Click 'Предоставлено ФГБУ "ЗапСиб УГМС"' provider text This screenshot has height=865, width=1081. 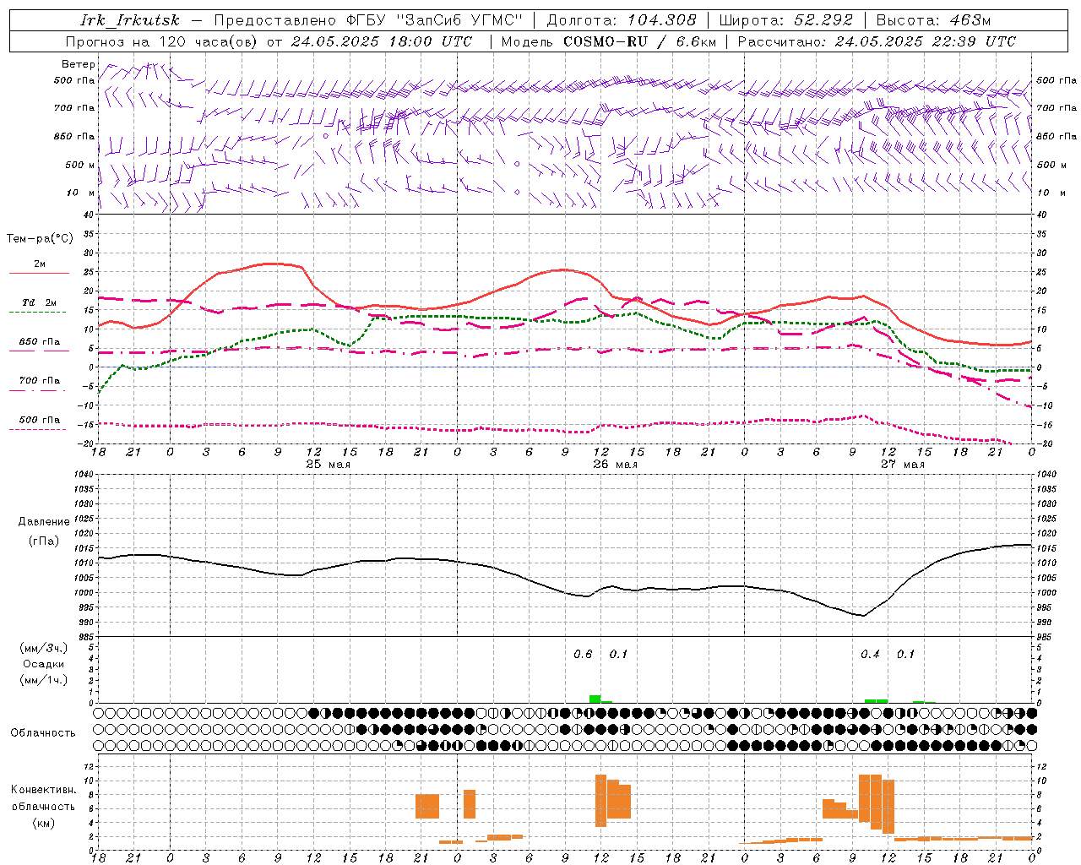pos(368,20)
